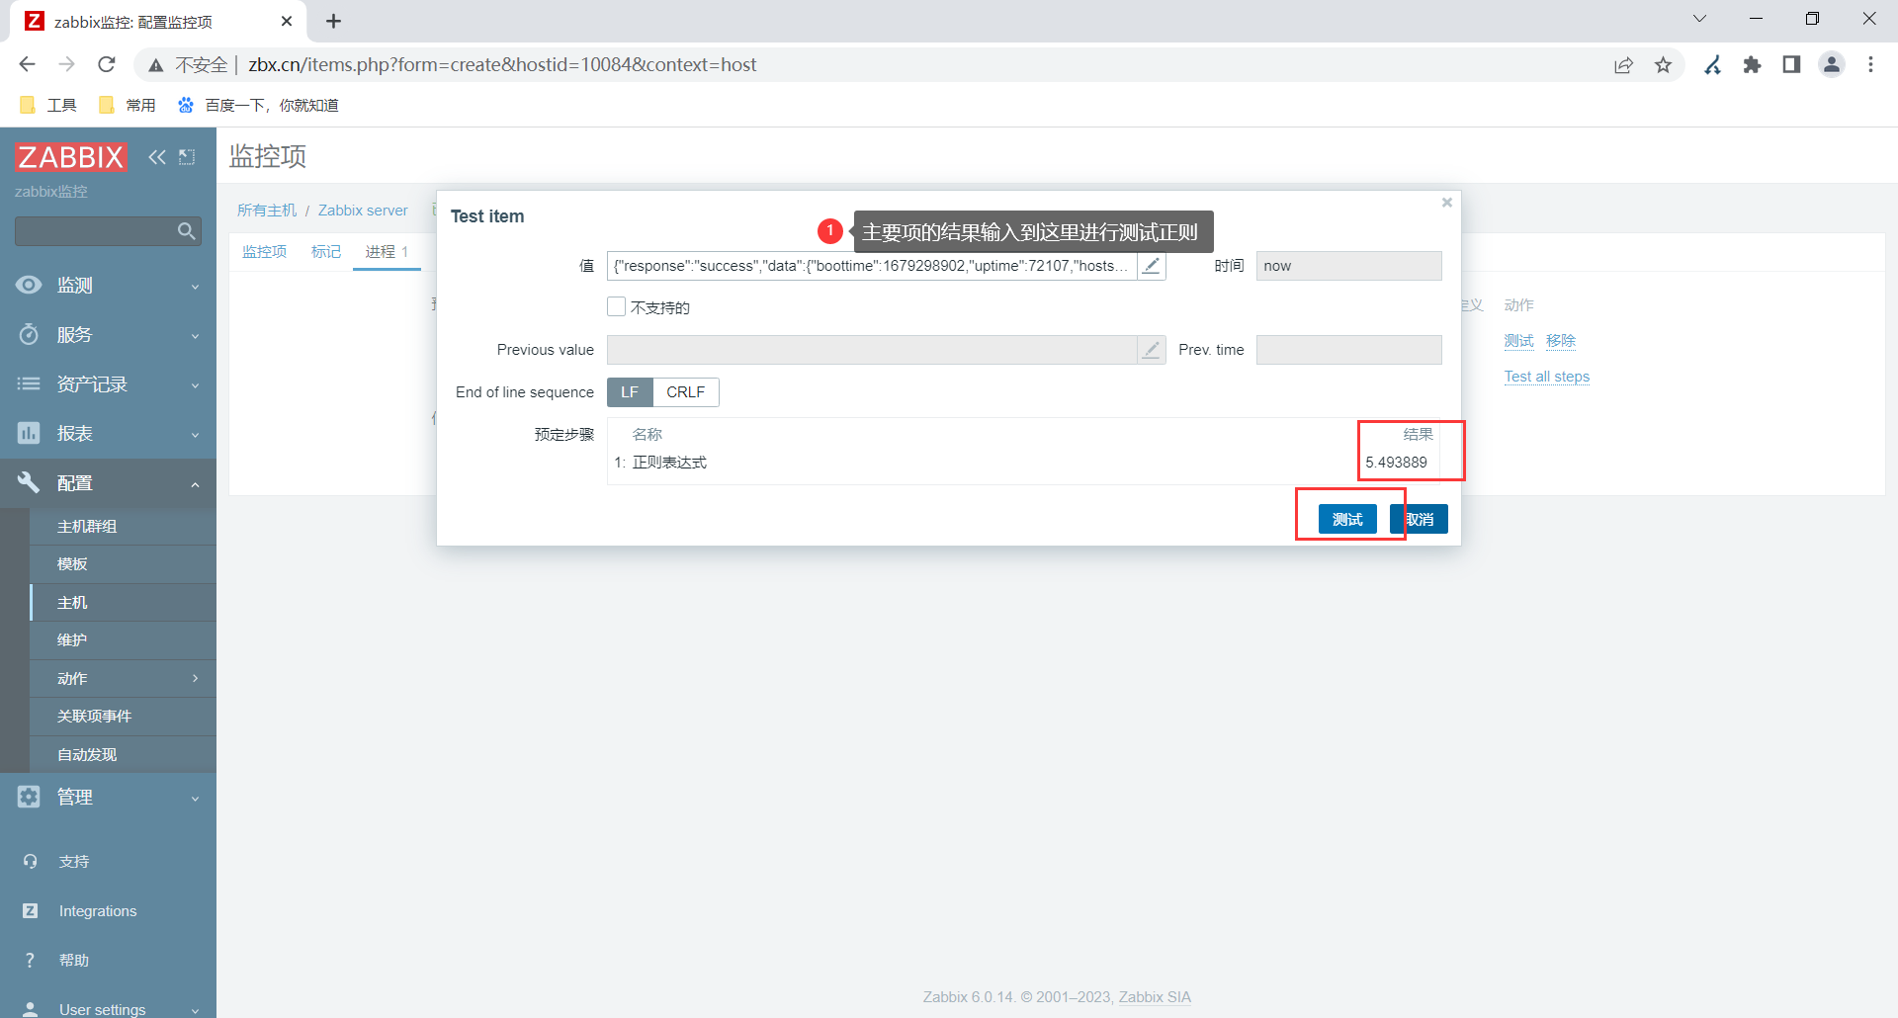This screenshot has height=1018, width=1898.
Task: Select CRLF end of line sequence
Action: point(686,392)
